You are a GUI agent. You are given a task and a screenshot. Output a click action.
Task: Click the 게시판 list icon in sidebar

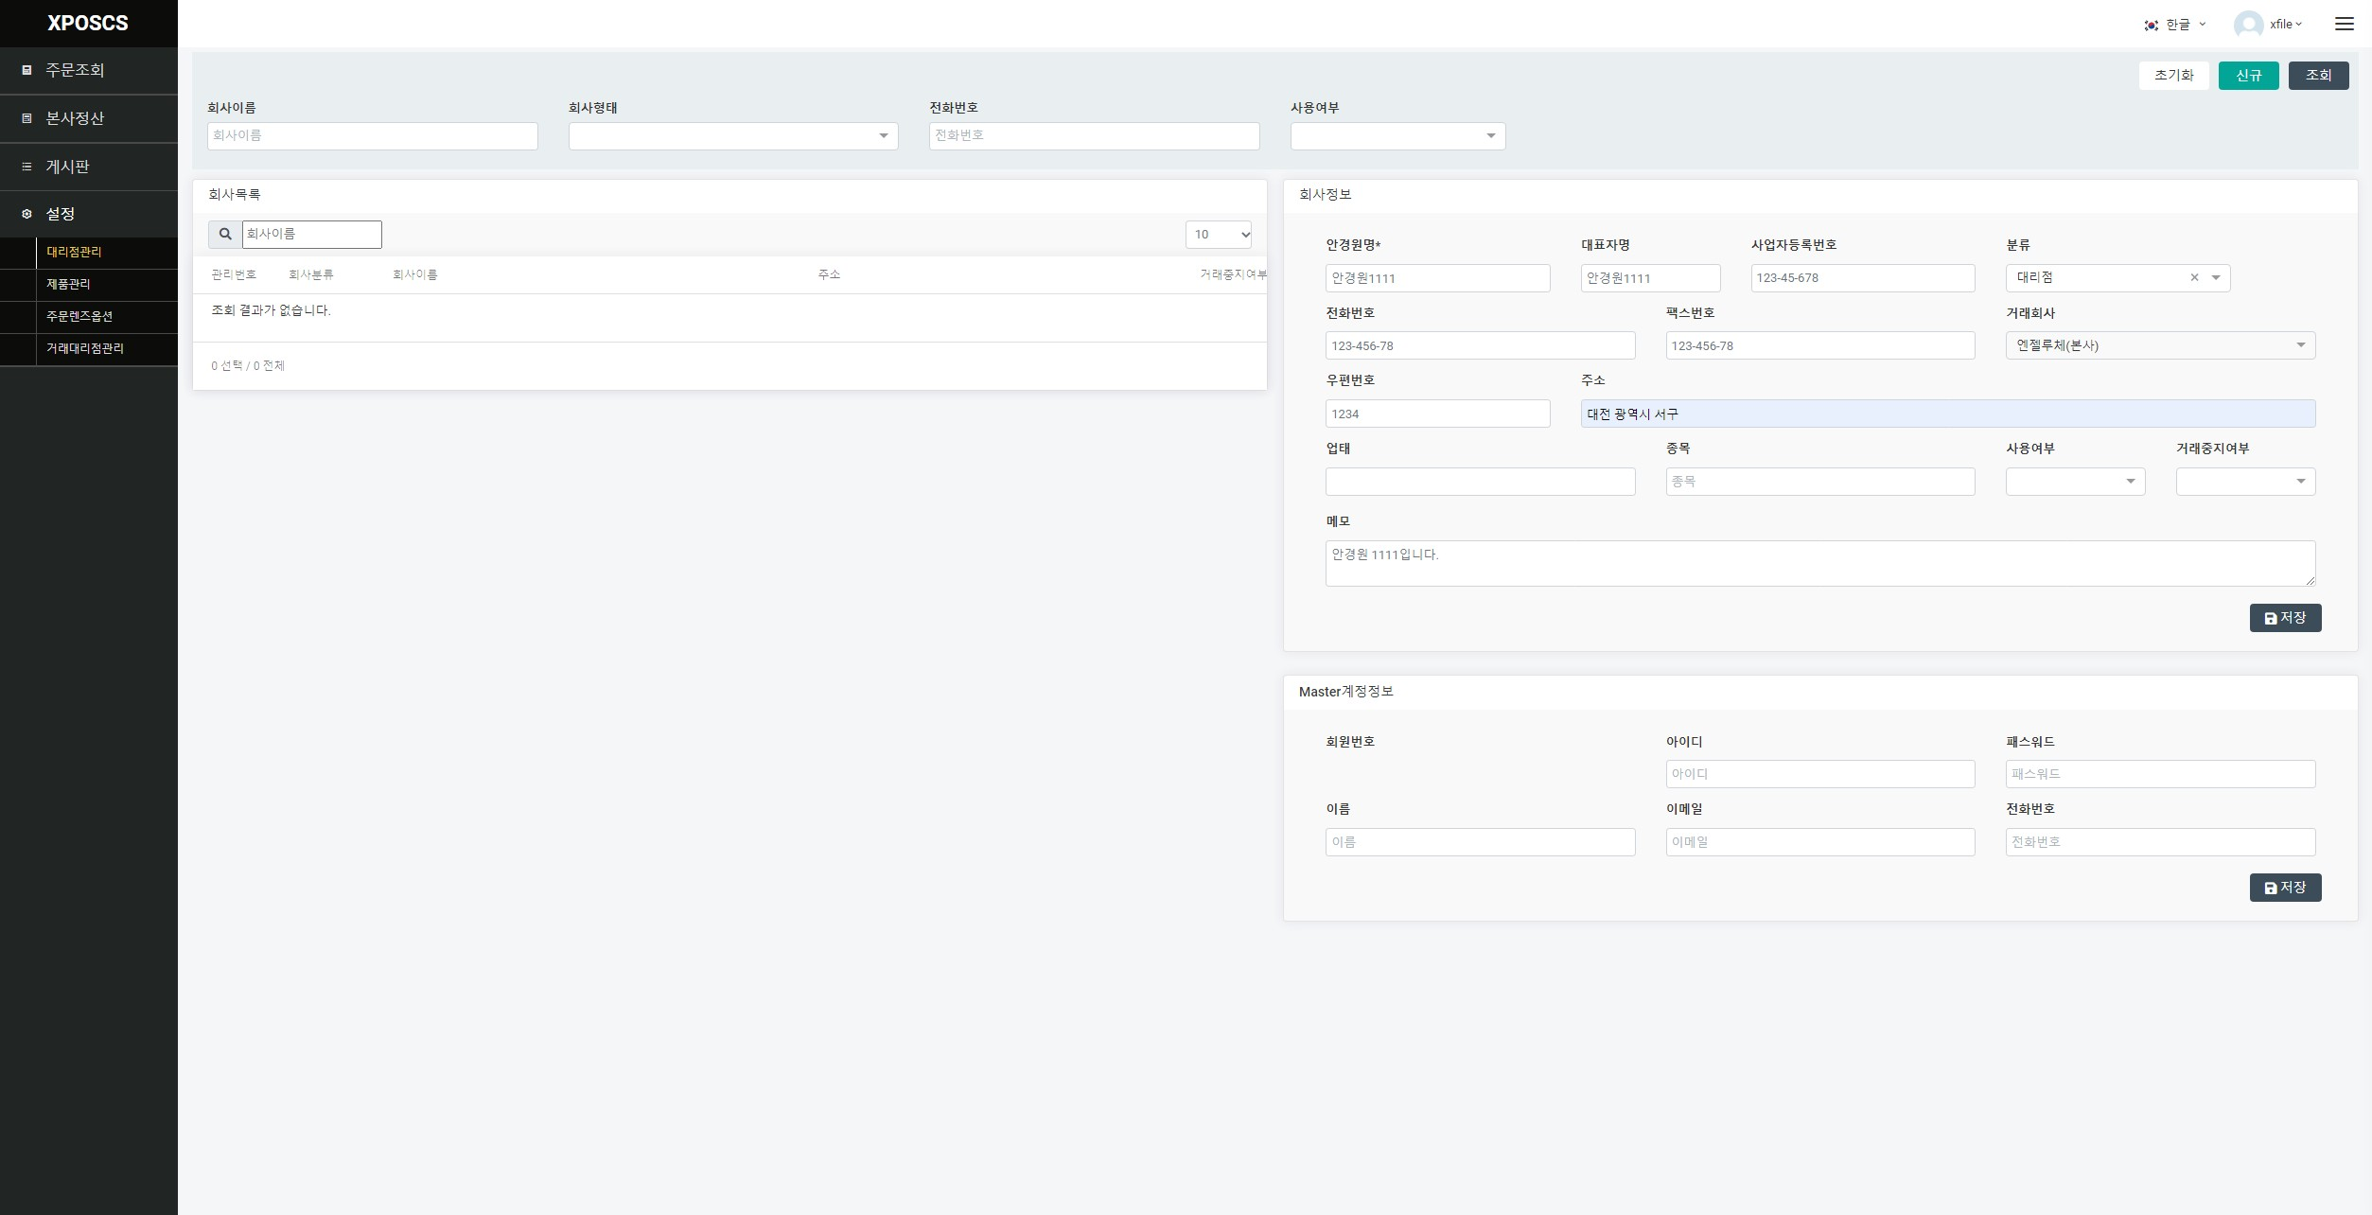coord(26,167)
